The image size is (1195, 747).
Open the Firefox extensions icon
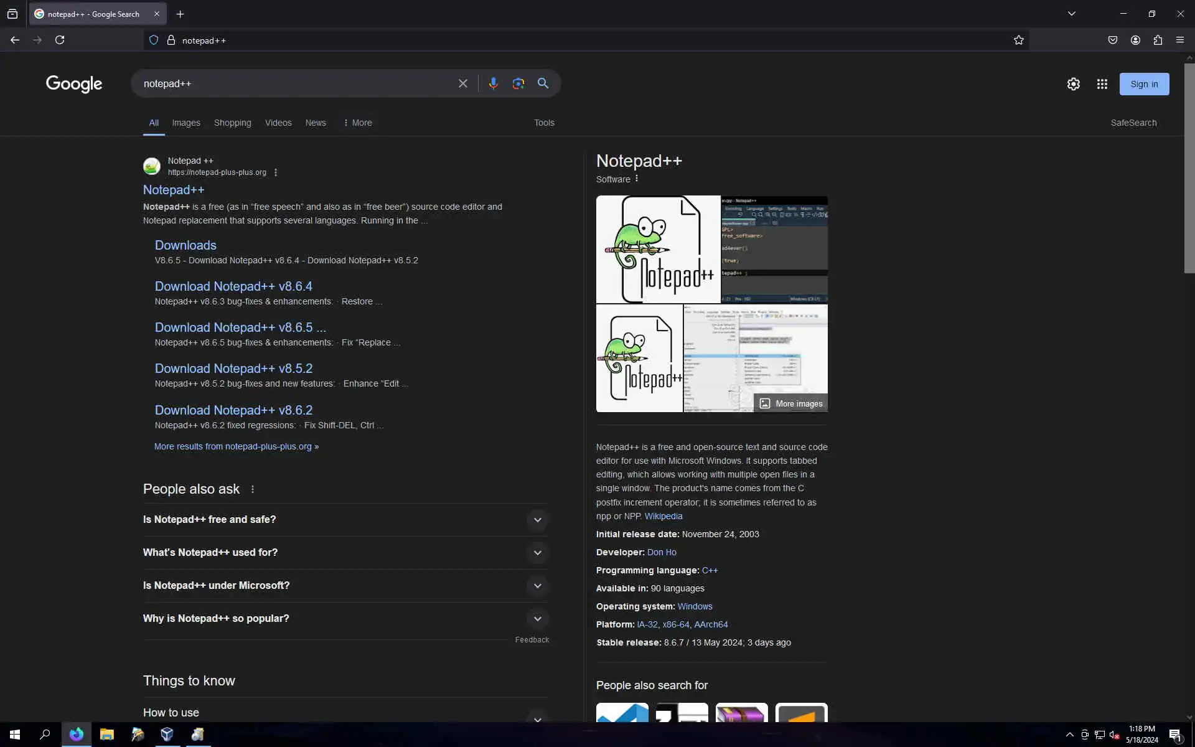pyautogui.click(x=1158, y=40)
